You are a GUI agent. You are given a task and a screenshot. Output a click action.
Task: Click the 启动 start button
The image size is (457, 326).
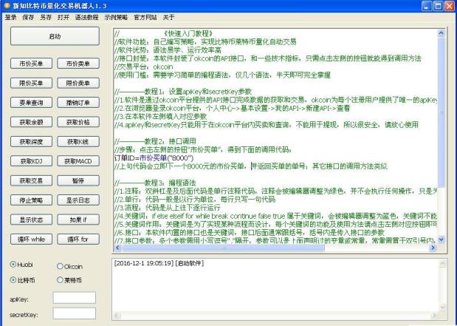point(55,35)
